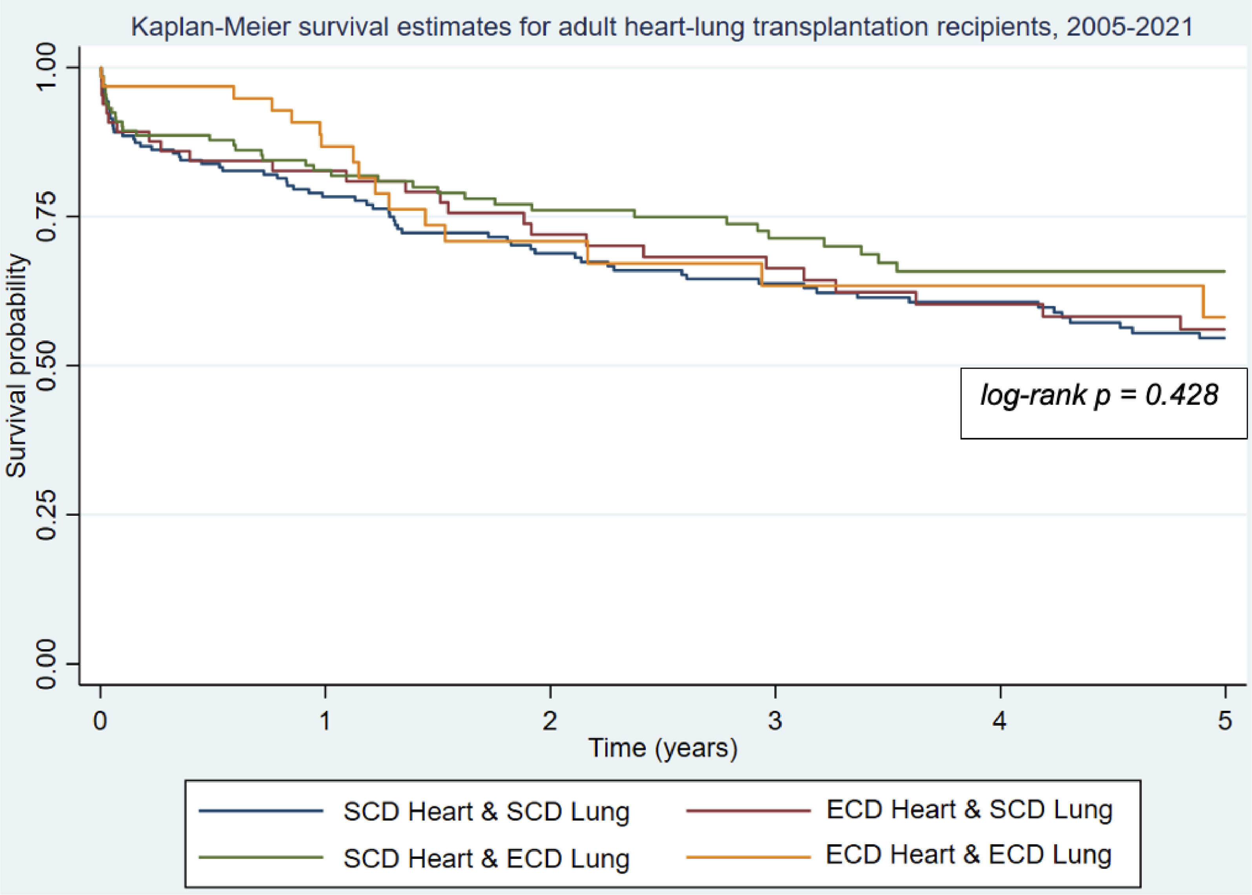Click the y-axis tick label 0.50

coord(47,365)
